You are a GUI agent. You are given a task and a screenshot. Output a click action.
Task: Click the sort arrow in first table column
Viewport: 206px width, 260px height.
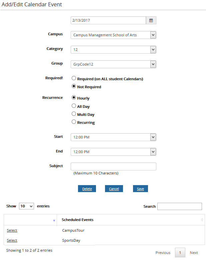click(54, 220)
